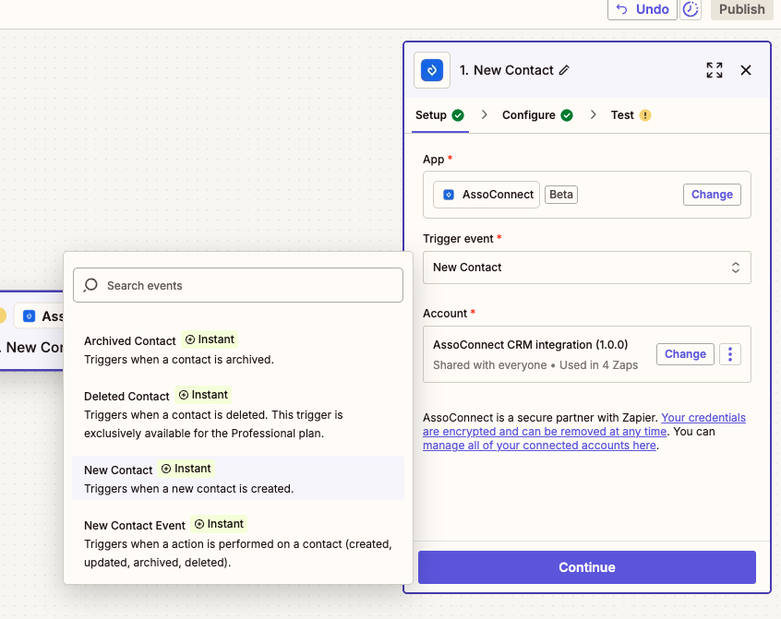Click the Trigger event up-down arrows
Viewport: 781px width, 619px height.
tap(735, 268)
